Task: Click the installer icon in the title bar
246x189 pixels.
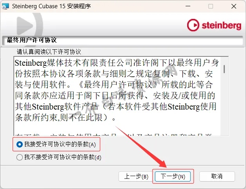Action: (5, 6)
